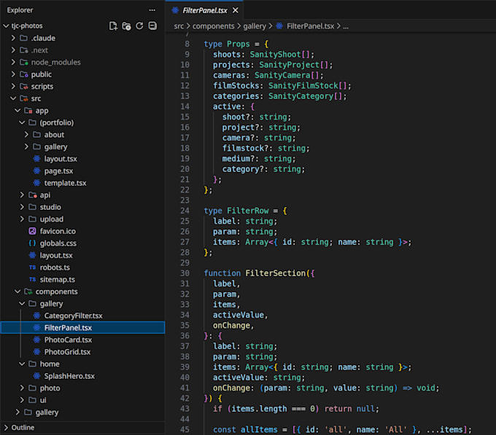Click the src breadcrumb segment

[x=179, y=26]
